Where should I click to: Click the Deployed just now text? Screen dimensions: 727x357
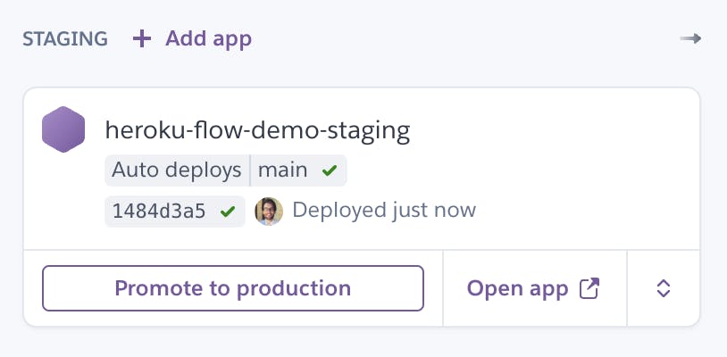click(x=384, y=211)
